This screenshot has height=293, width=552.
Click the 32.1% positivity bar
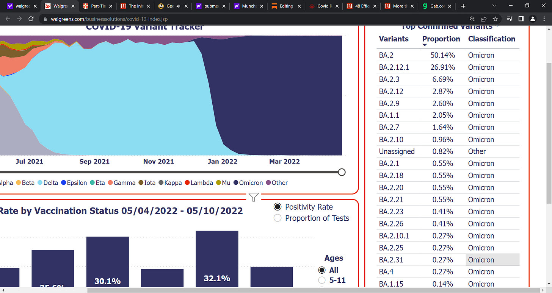tap(217, 259)
